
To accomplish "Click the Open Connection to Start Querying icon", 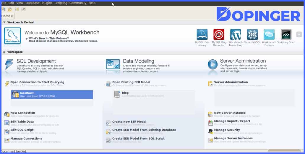I will click(x=7, y=83).
